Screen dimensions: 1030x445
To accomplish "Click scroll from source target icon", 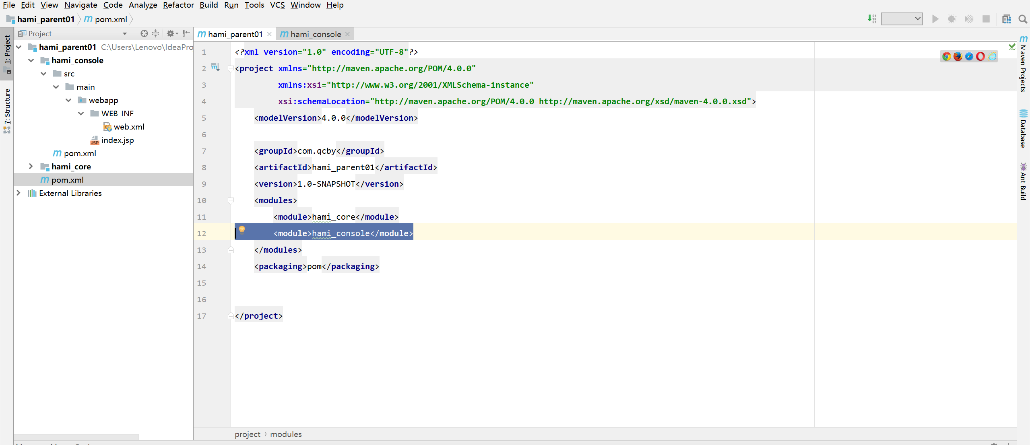I will 144,33.
